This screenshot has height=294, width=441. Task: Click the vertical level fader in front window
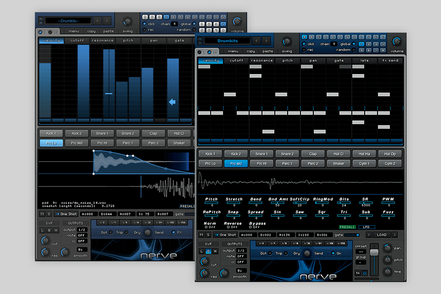tap(374, 252)
